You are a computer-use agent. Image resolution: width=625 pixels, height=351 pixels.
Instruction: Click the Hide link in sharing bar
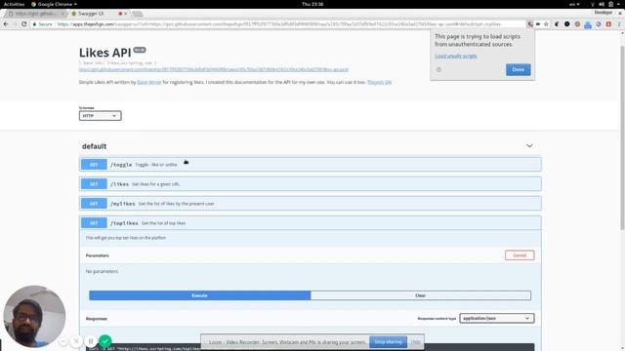[x=416, y=342]
